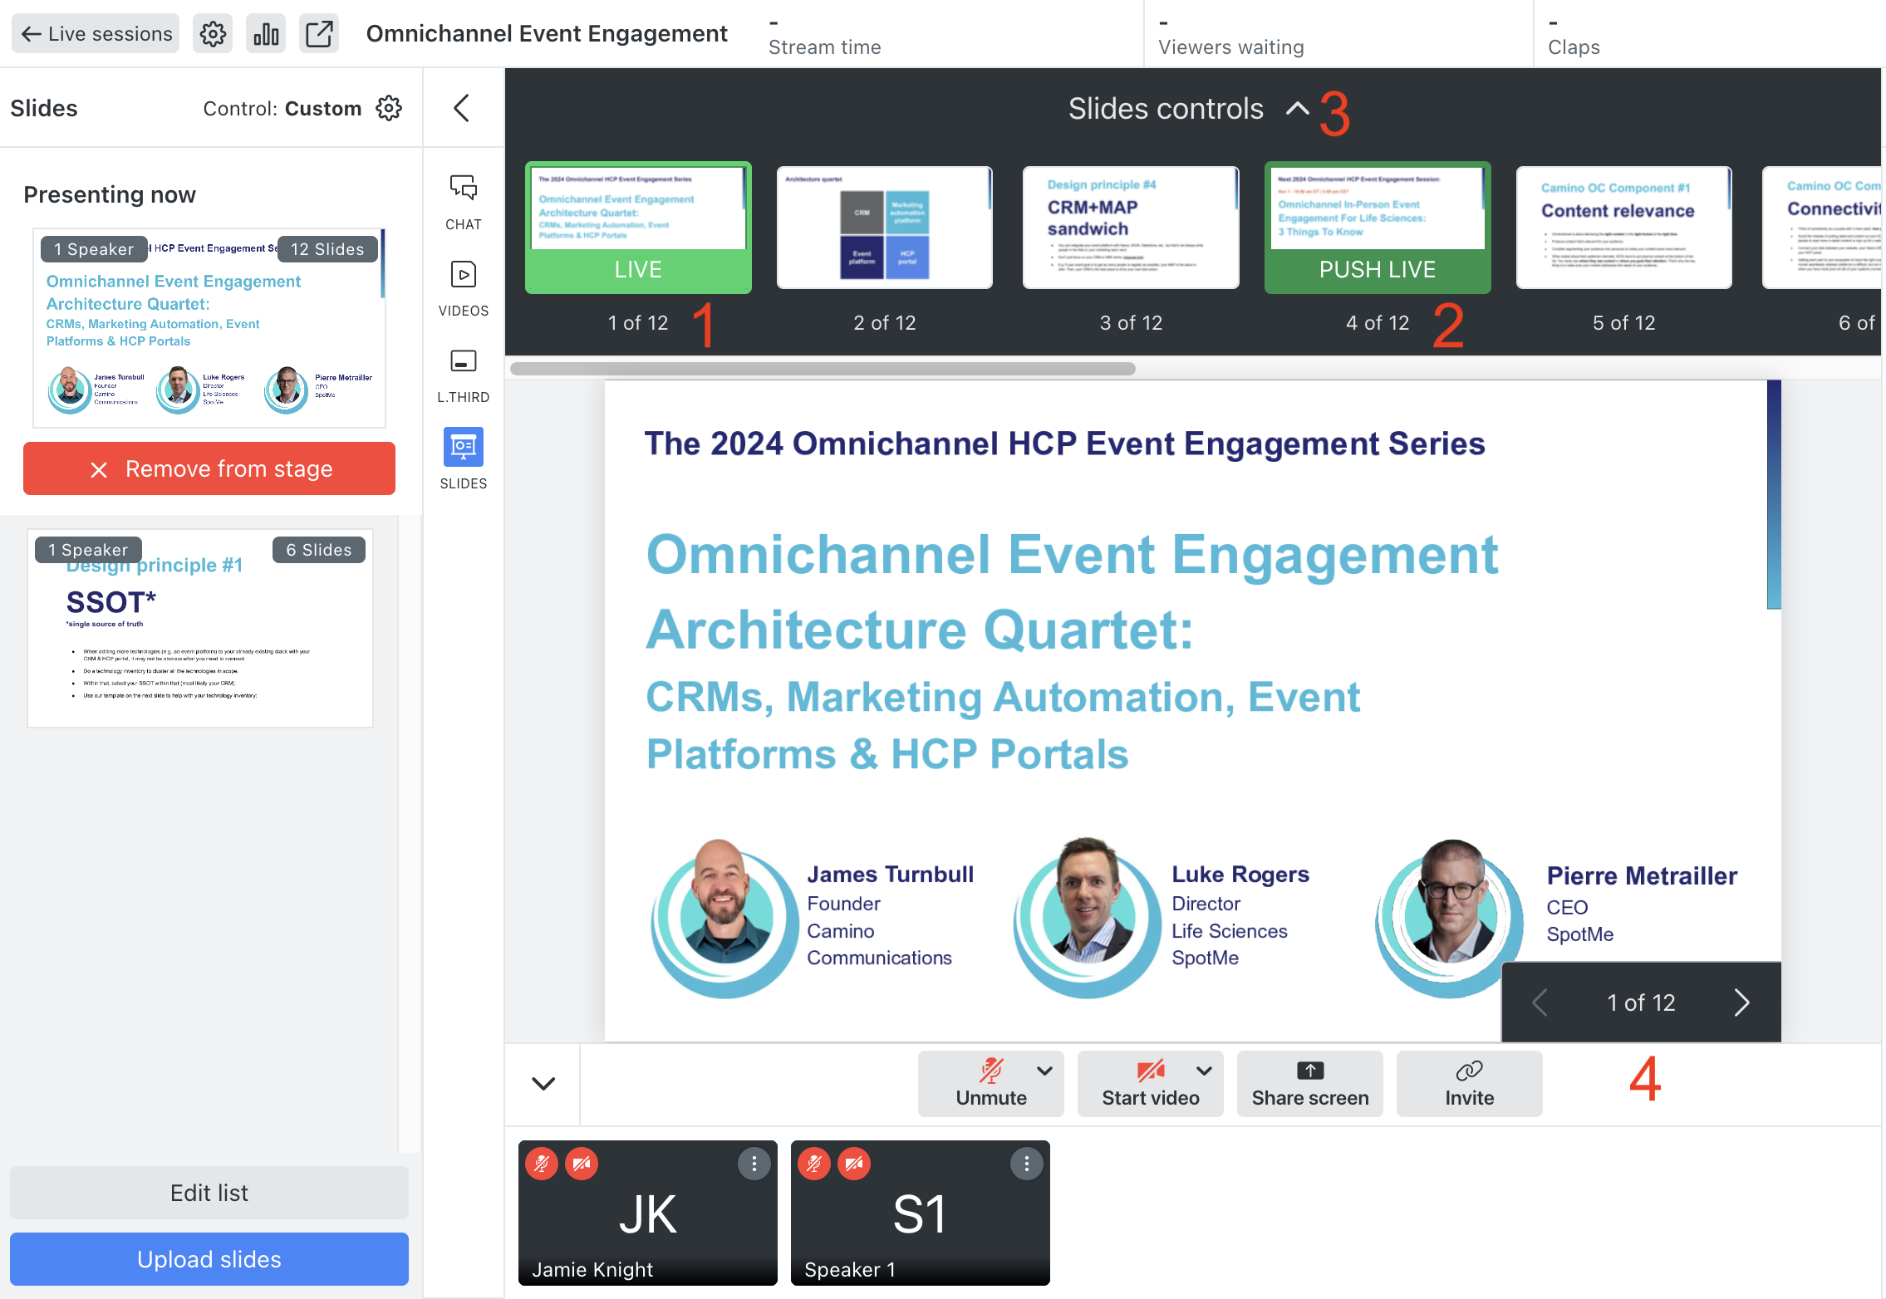
Task: Click Control: Custom label
Action: tap(282, 109)
